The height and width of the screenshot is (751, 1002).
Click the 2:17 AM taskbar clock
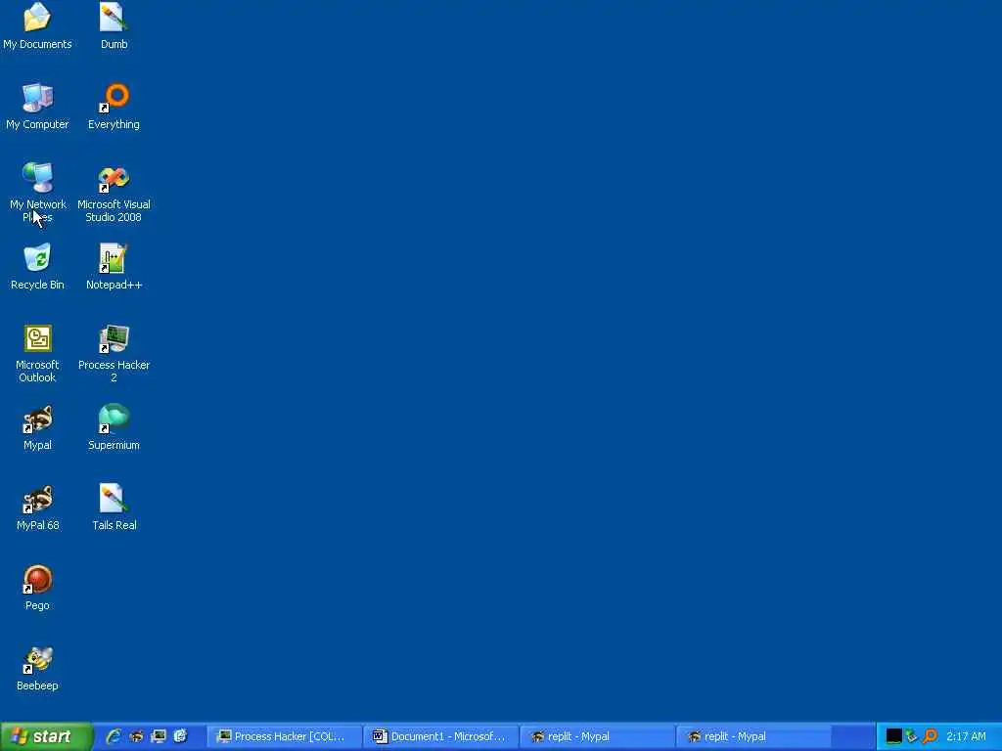coord(966,736)
